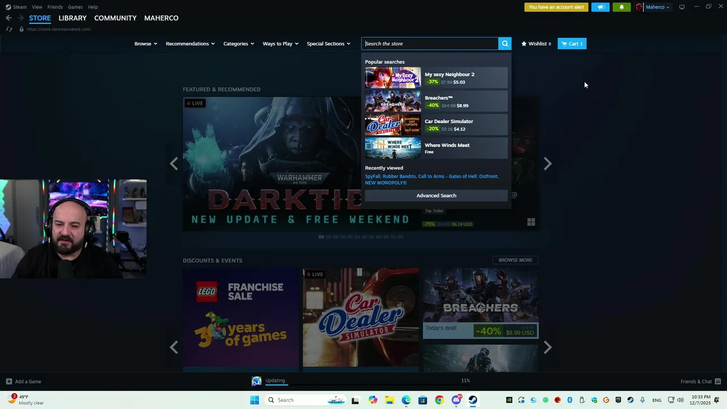Open the Games menu

click(75, 7)
